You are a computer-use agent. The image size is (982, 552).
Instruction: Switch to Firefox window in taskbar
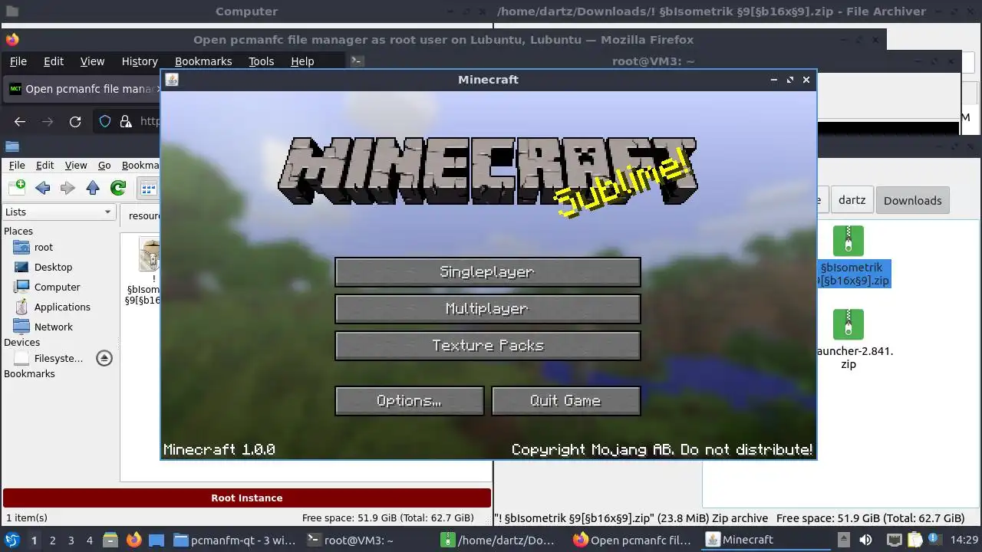pos(634,540)
